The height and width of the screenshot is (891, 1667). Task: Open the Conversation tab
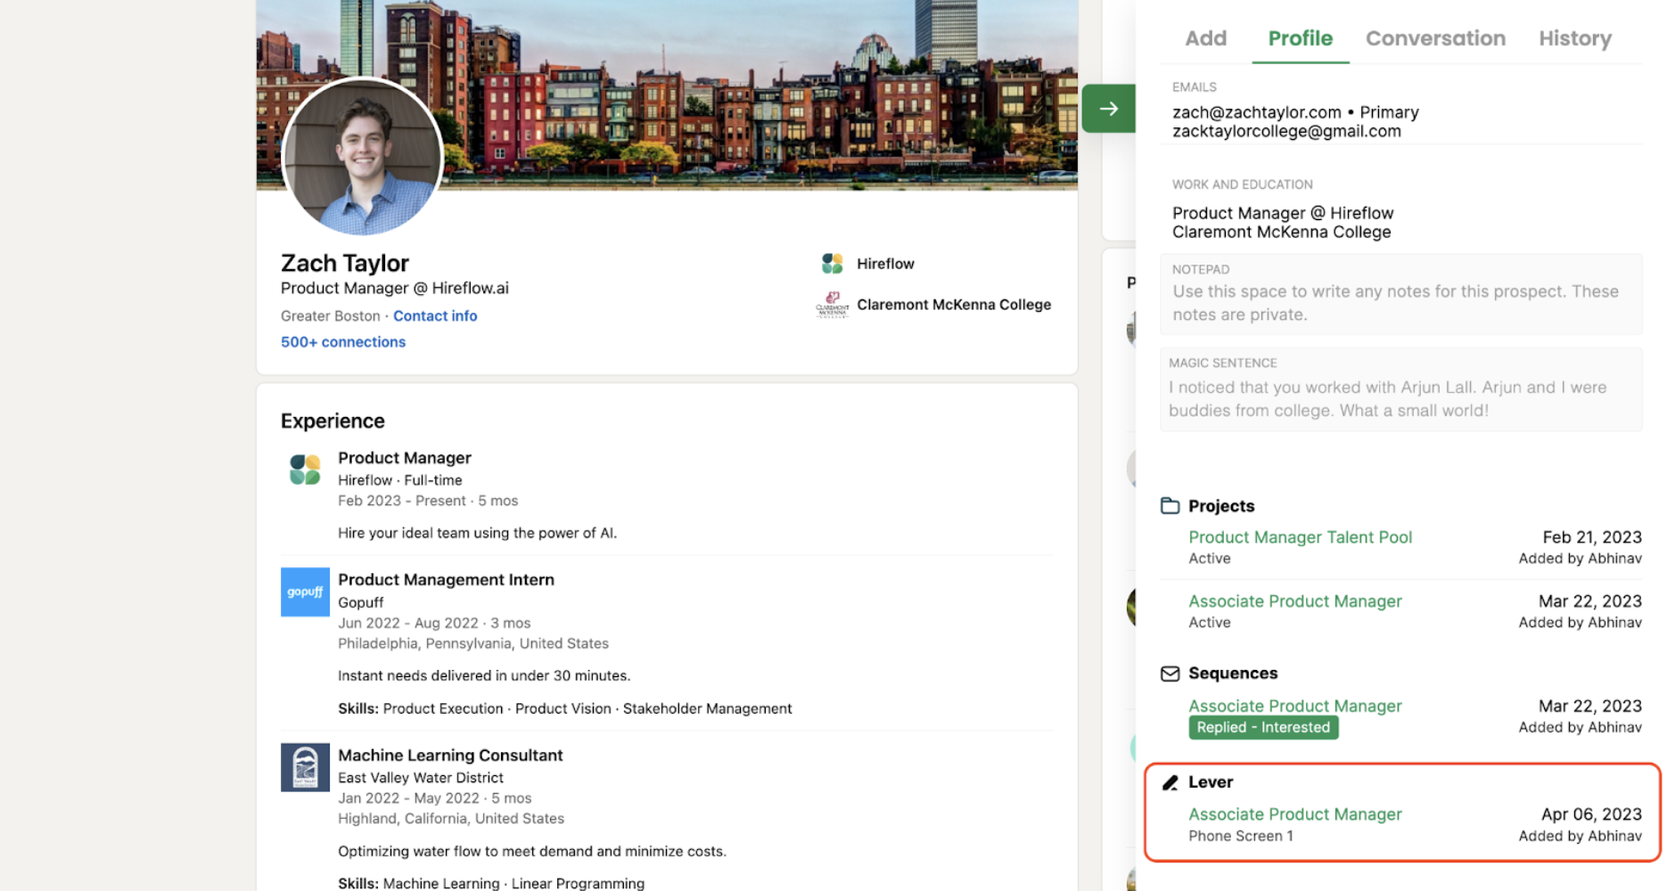(1435, 38)
